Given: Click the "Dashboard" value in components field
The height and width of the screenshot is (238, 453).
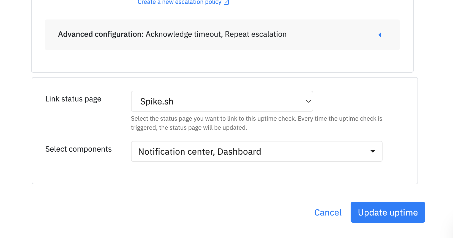Looking at the screenshot, I should (x=239, y=152).
